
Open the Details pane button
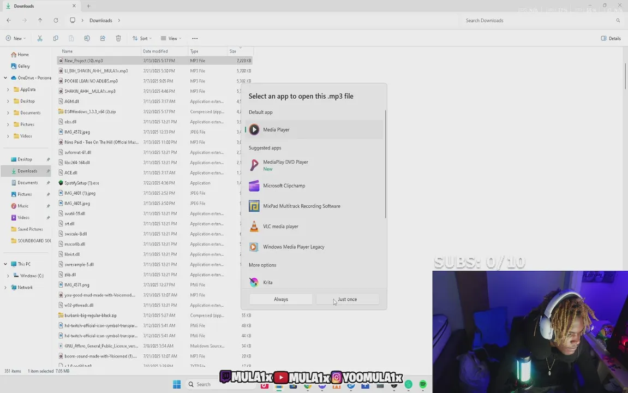(611, 38)
